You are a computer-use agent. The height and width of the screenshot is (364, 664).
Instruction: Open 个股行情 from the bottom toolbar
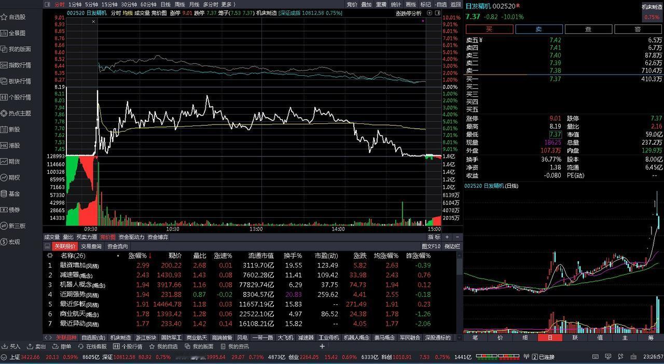[x=128, y=346]
